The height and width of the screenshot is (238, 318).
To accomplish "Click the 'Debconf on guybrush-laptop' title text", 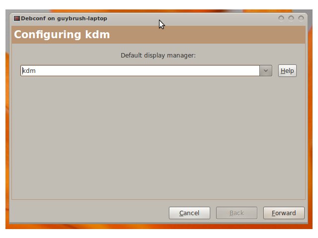I will pyautogui.click(x=64, y=18).
